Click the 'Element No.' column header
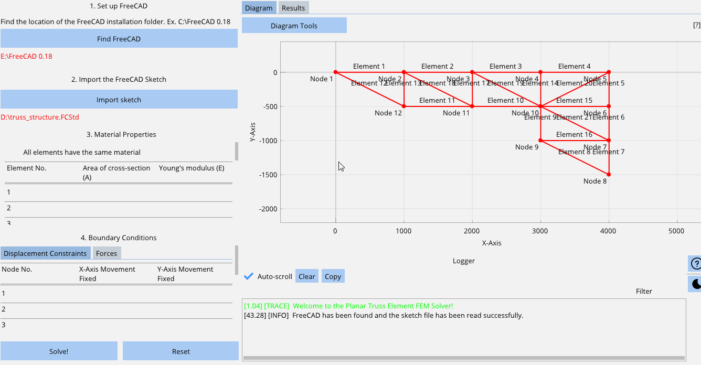The height and width of the screenshot is (365, 701). (x=27, y=168)
